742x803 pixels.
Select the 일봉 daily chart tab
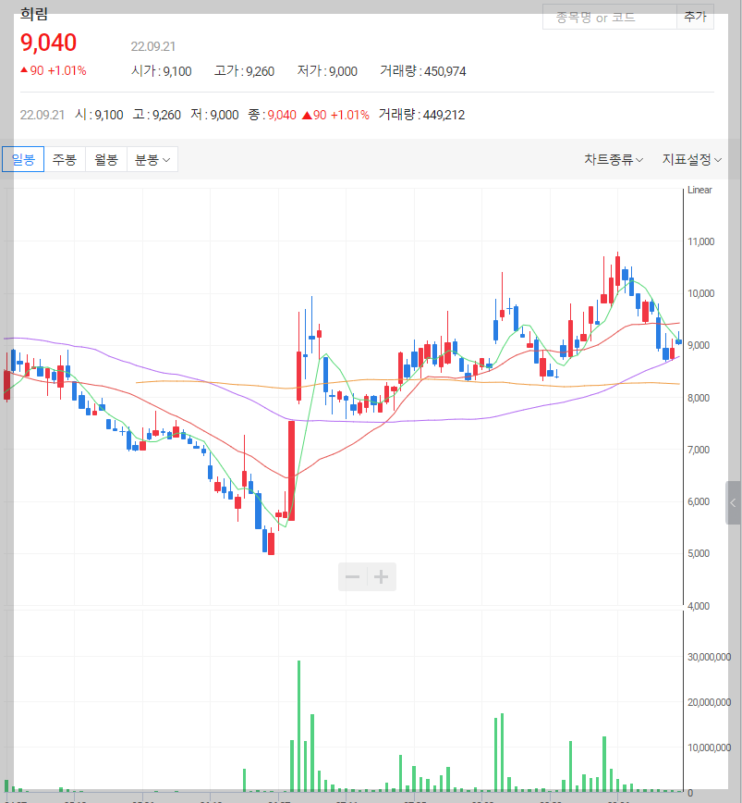point(23,159)
